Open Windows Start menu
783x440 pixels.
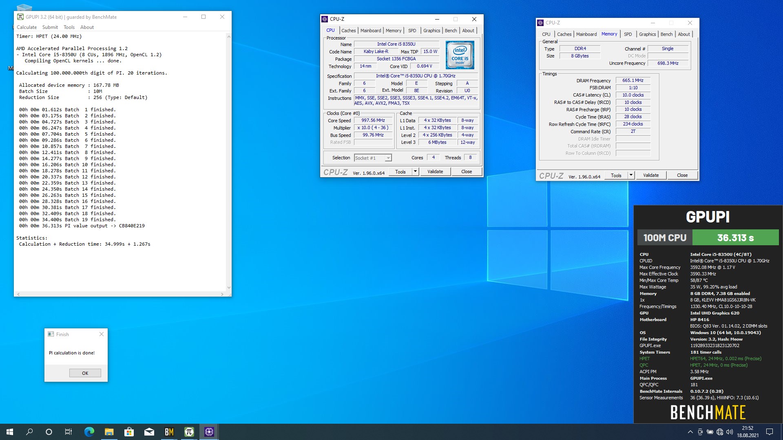pyautogui.click(x=10, y=432)
